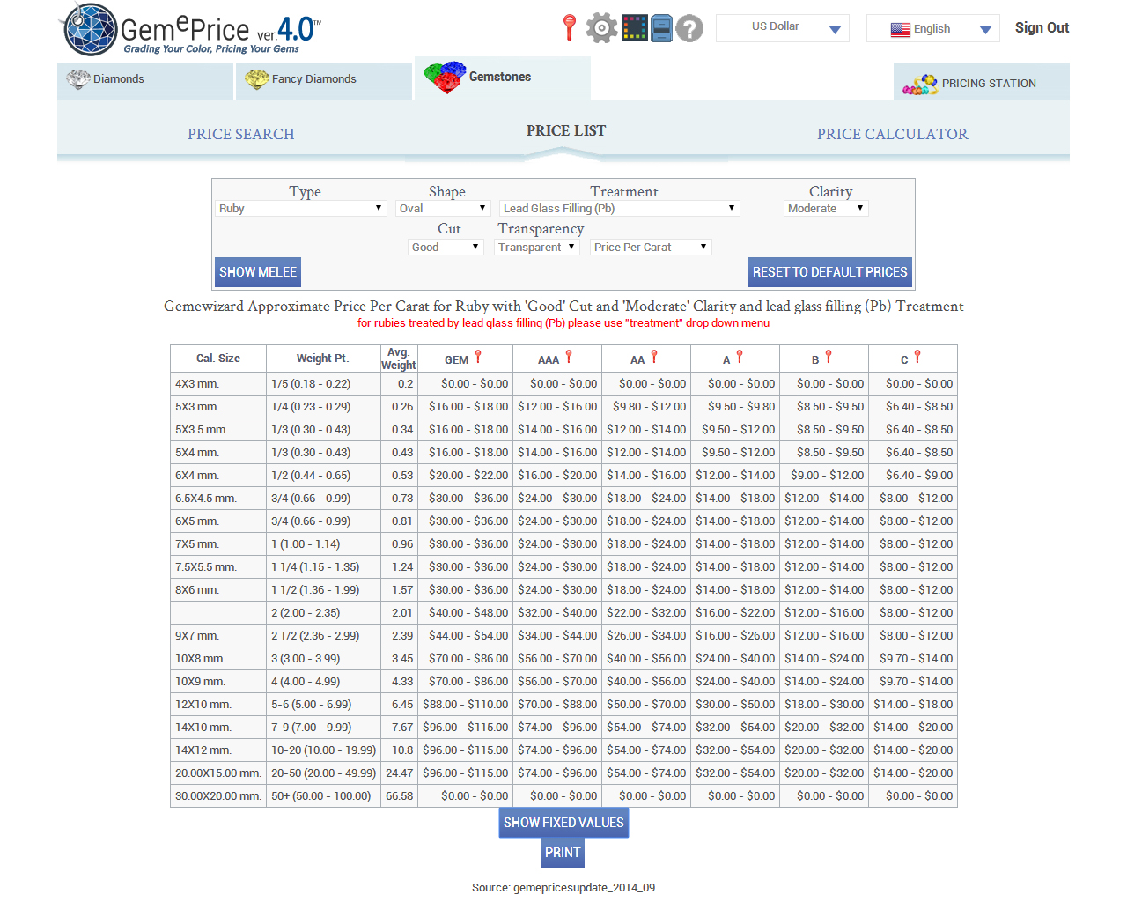This screenshot has width=1127, height=902.
Task: Open help with the question mark icon
Action: tap(690, 28)
